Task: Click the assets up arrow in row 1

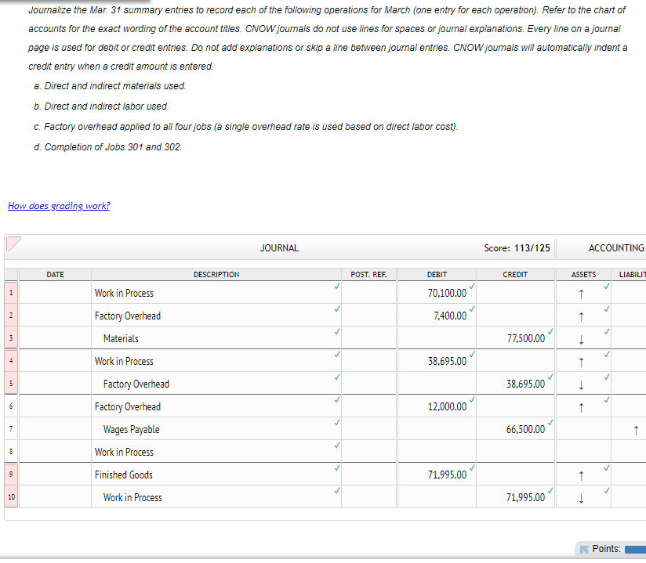Action: point(581,294)
